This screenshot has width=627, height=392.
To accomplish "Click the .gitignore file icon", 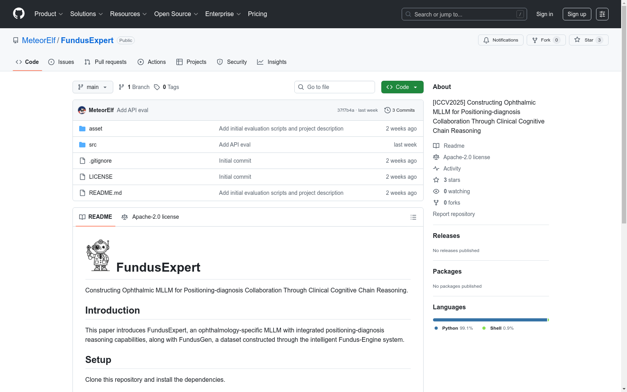I will click(82, 161).
